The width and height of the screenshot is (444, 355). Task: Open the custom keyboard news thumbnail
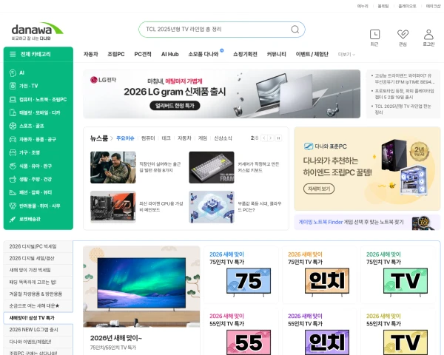tap(212, 167)
